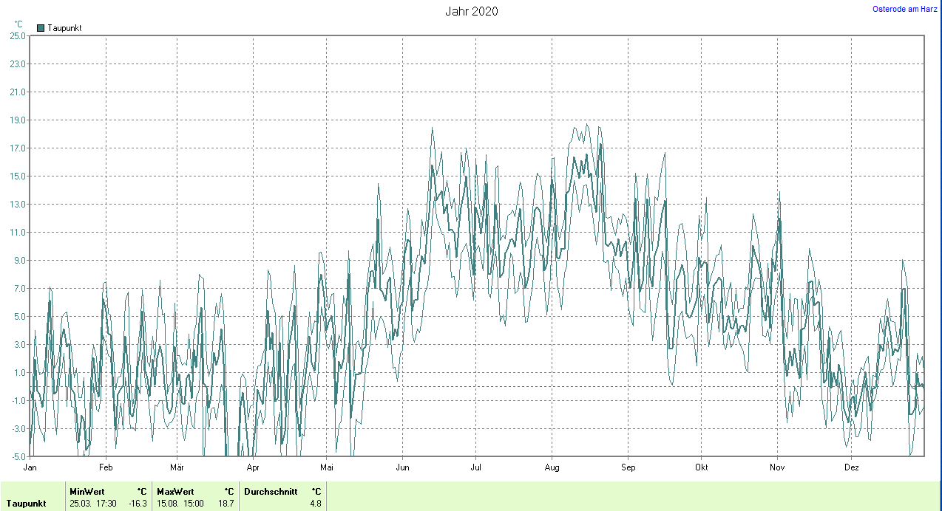Click the 25.0 label on the temperature axis
The height and width of the screenshot is (511, 942).
pyautogui.click(x=18, y=36)
